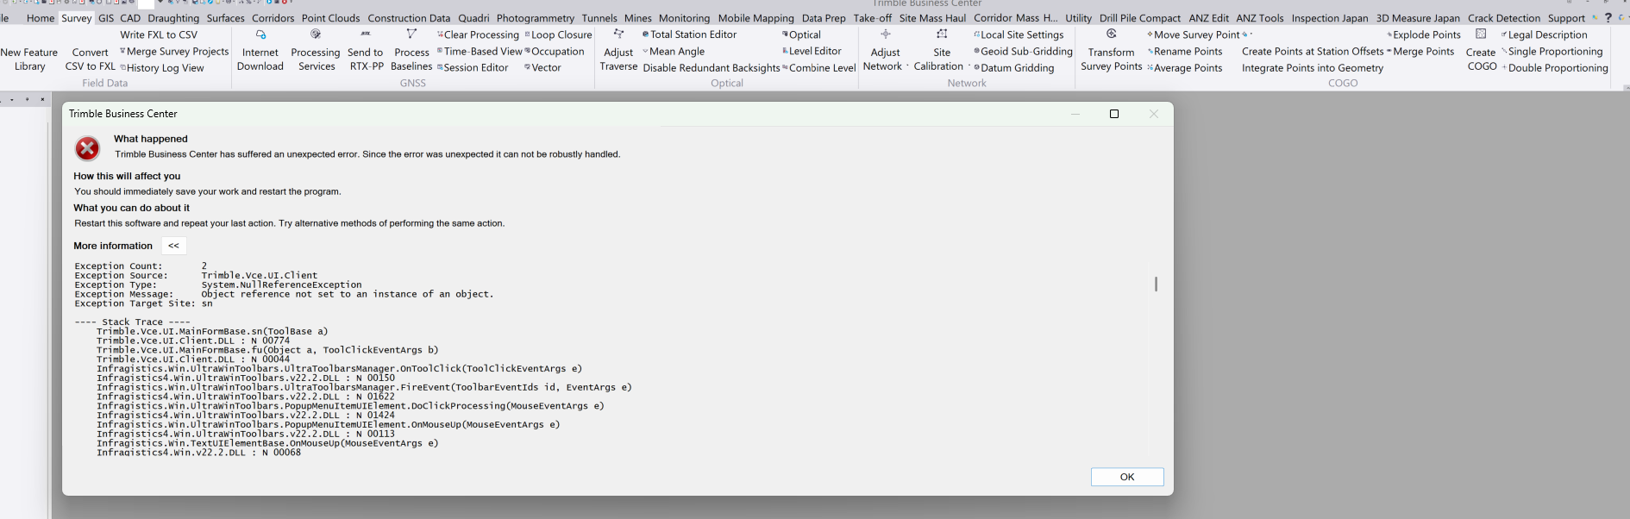Open the Point Clouds ribbon tab
The width and height of the screenshot is (1630, 519).
[x=330, y=18]
